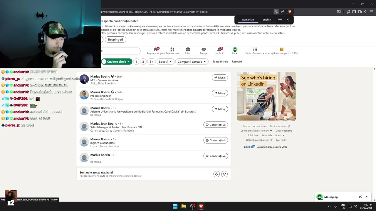
Task: Click Mesaj for Marius Boeriu MSL Synevo
Action: click(x=220, y=78)
